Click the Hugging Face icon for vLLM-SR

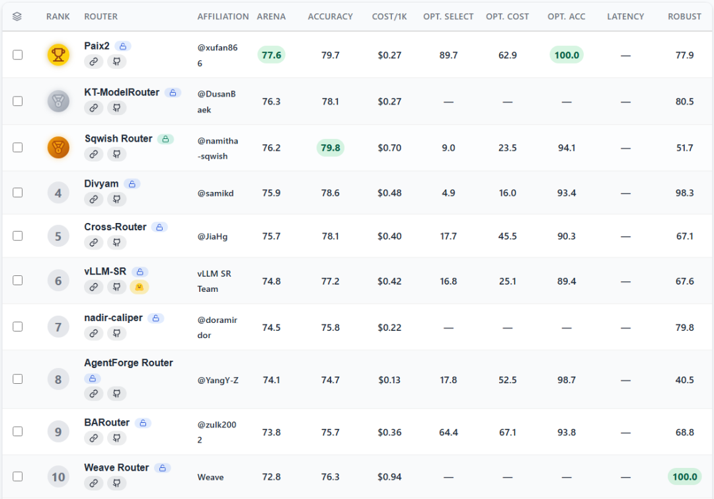point(139,287)
